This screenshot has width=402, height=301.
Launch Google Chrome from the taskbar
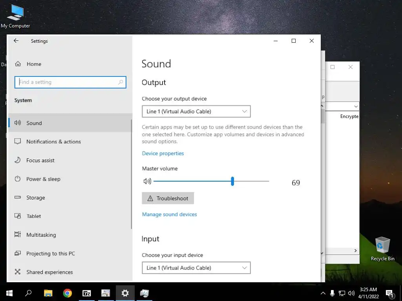point(68,293)
